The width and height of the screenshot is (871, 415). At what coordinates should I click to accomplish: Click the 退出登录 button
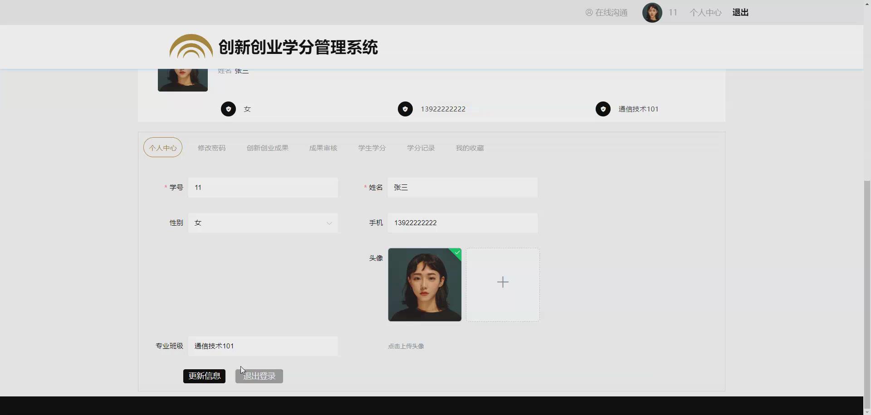[x=258, y=376]
